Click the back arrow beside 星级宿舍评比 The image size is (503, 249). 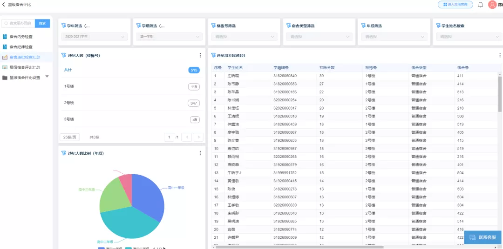(x=4, y=5)
